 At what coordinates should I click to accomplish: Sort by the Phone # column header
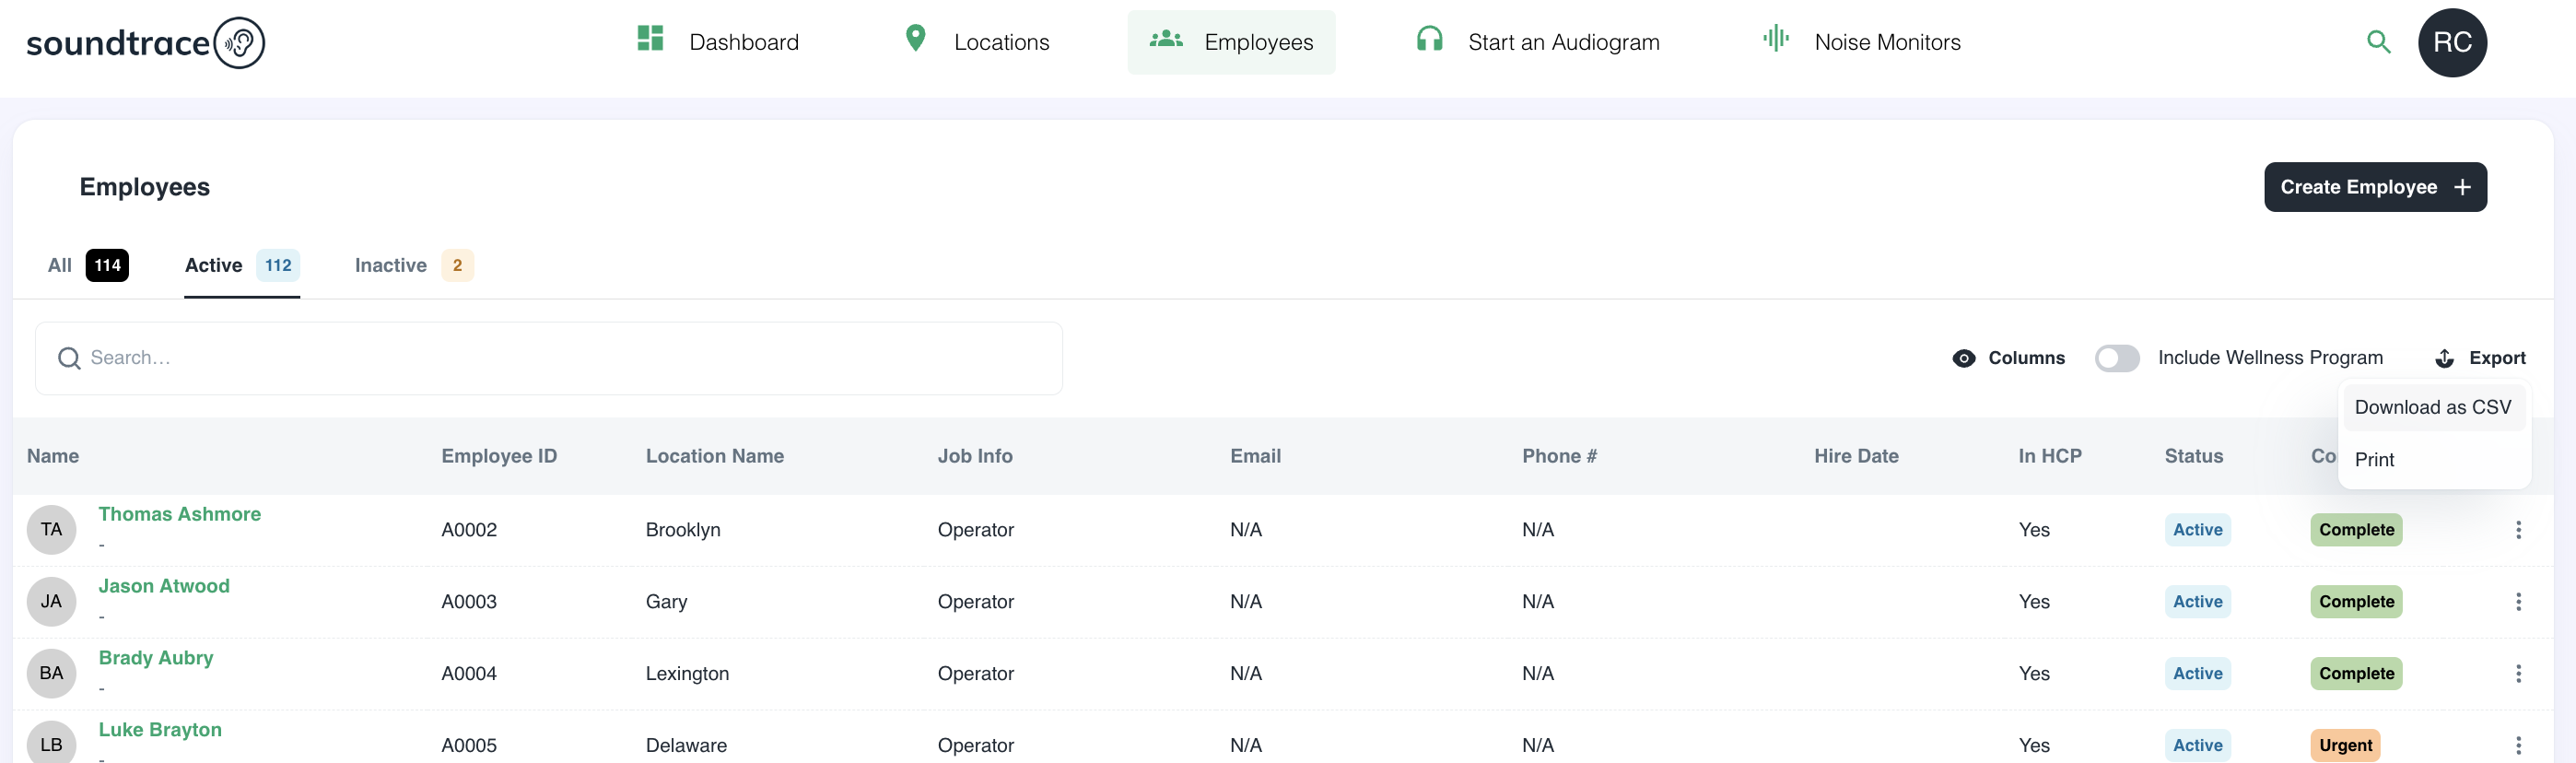1559,456
